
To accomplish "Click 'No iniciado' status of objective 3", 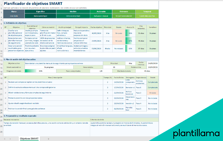I will click(x=119, y=49).
